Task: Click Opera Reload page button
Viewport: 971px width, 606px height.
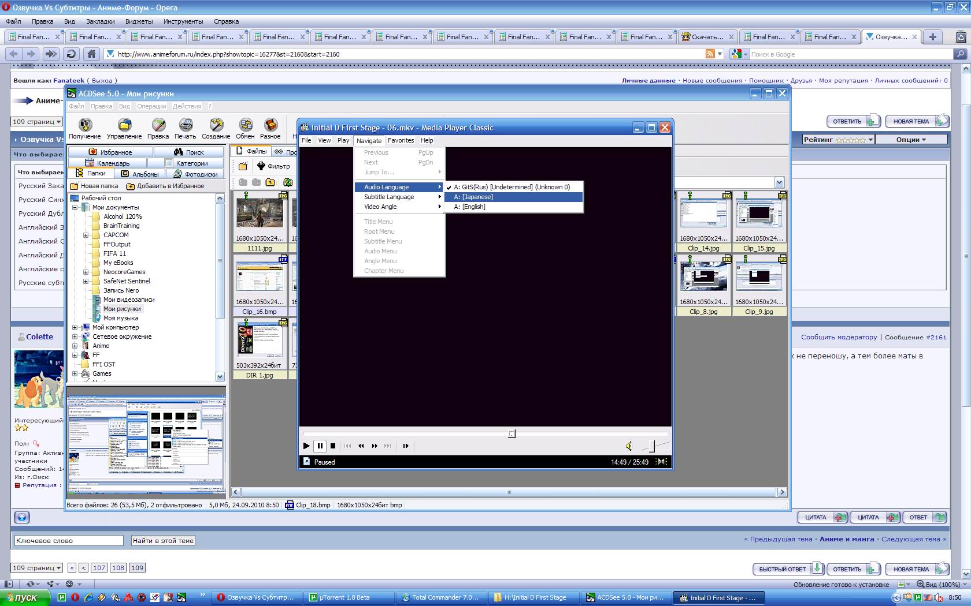Action: [x=71, y=54]
